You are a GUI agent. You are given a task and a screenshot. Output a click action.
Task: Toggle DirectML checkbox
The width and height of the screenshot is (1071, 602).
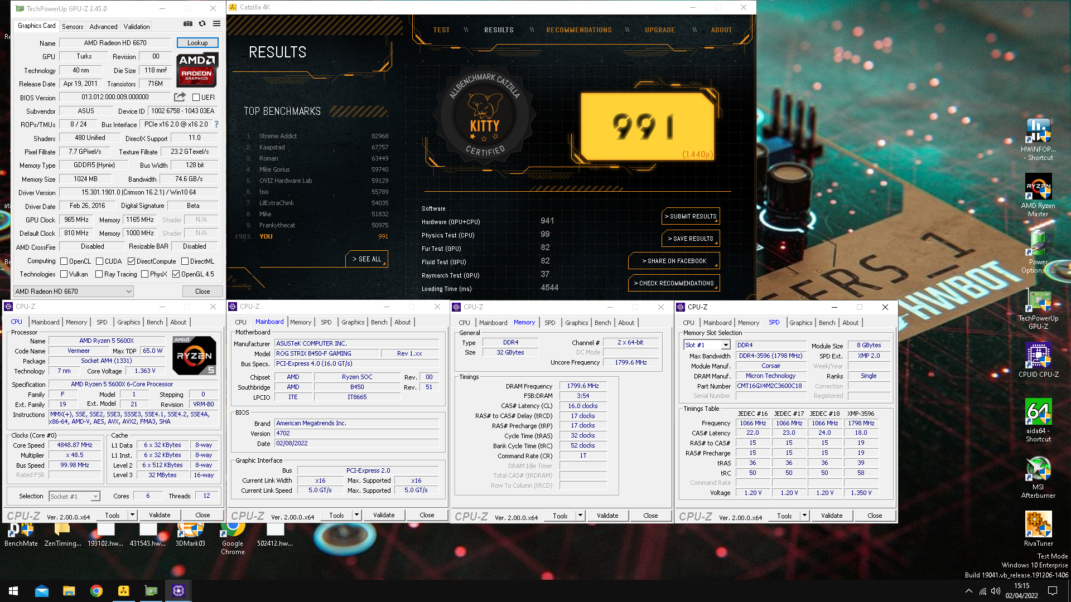185,261
